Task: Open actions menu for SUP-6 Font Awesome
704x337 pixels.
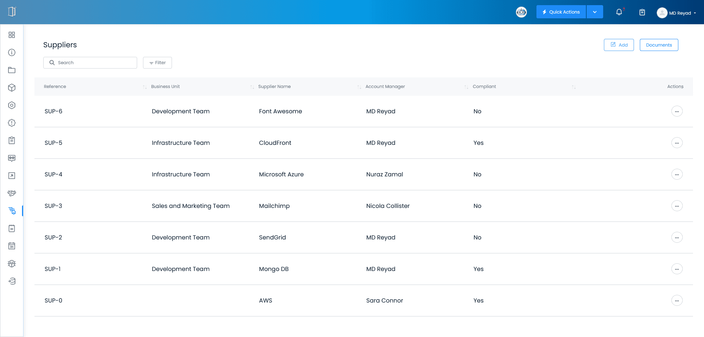Action: 676,111
